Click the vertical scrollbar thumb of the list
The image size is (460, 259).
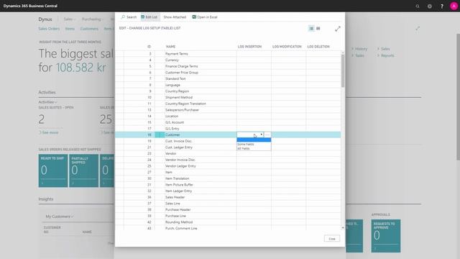point(342,71)
